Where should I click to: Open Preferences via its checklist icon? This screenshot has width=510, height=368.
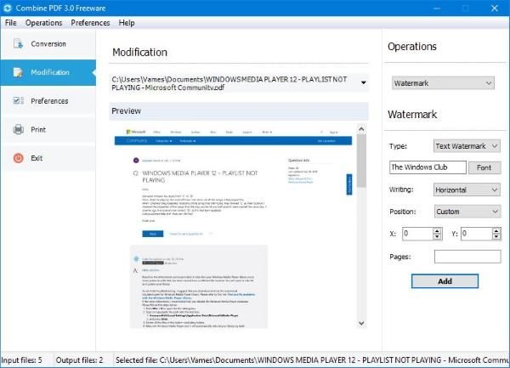pyautogui.click(x=18, y=101)
